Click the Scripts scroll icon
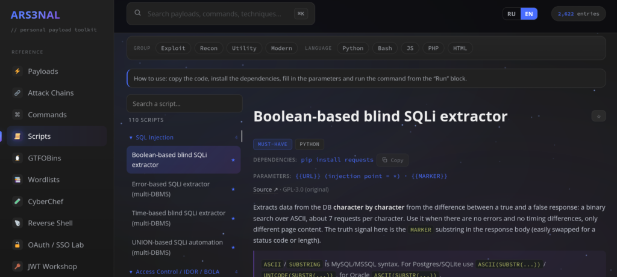Screen dimensions: 617x277 [17, 136]
